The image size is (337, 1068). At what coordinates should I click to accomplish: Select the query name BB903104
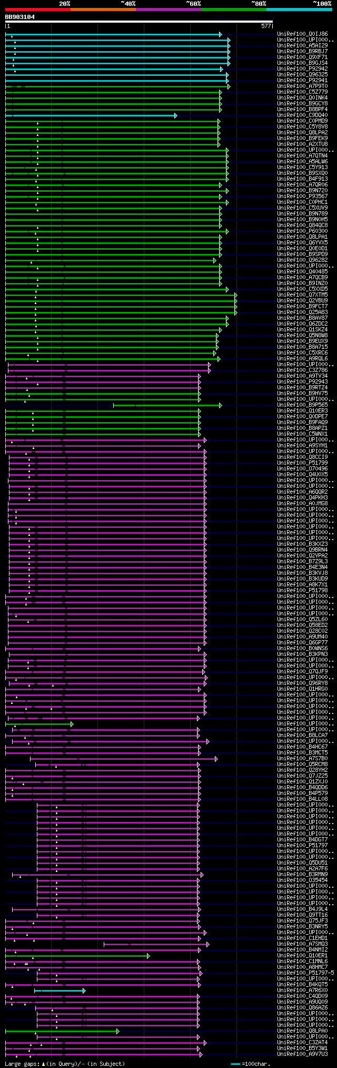[20, 17]
